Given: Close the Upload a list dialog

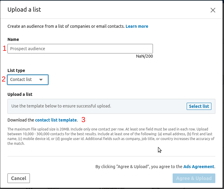Looking at the screenshot, I should (x=213, y=10).
